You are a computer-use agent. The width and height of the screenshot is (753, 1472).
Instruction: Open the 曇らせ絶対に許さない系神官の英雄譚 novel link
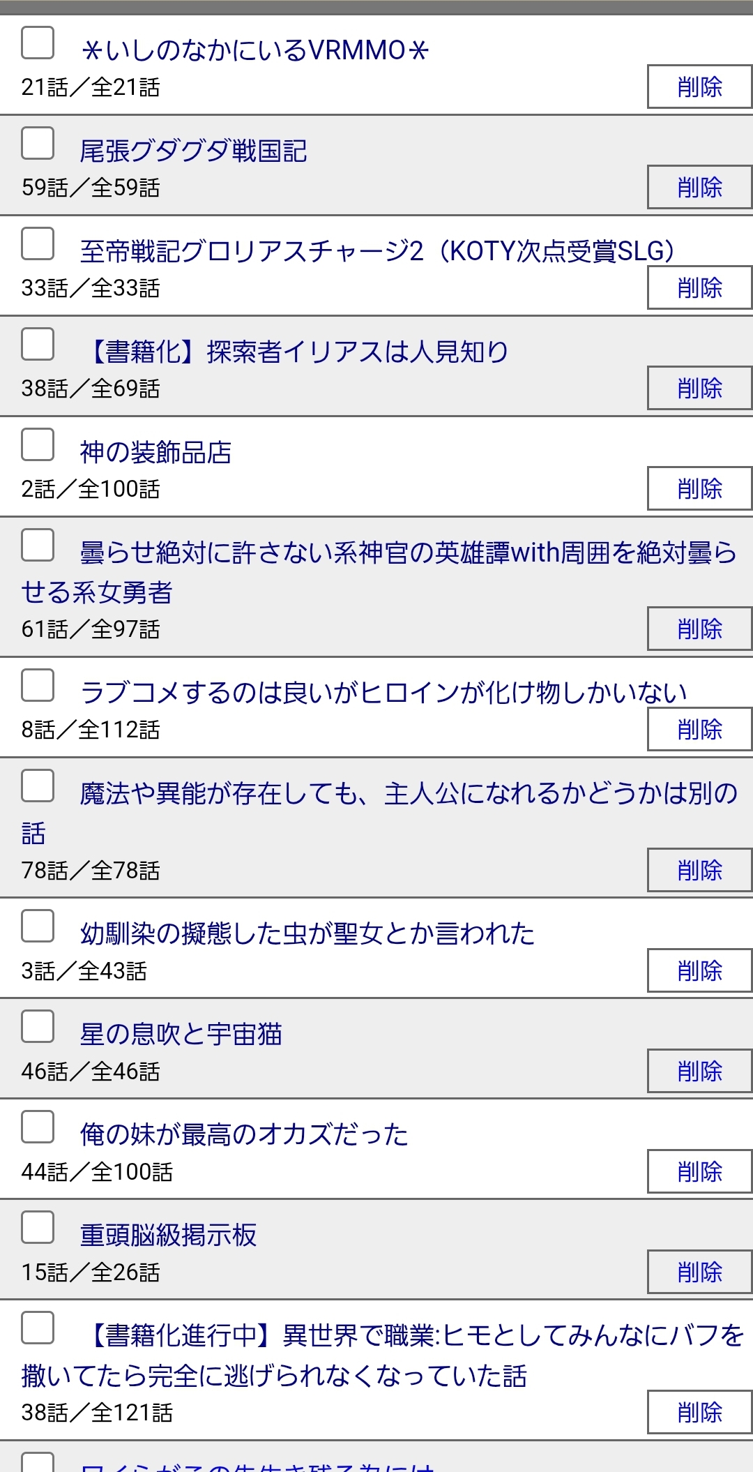tap(408, 553)
